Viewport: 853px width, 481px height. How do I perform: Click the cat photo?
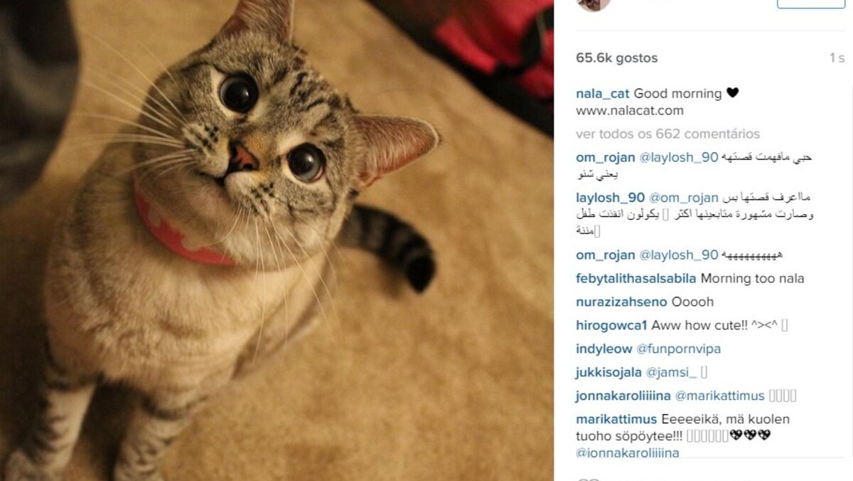[x=277, y=240]
